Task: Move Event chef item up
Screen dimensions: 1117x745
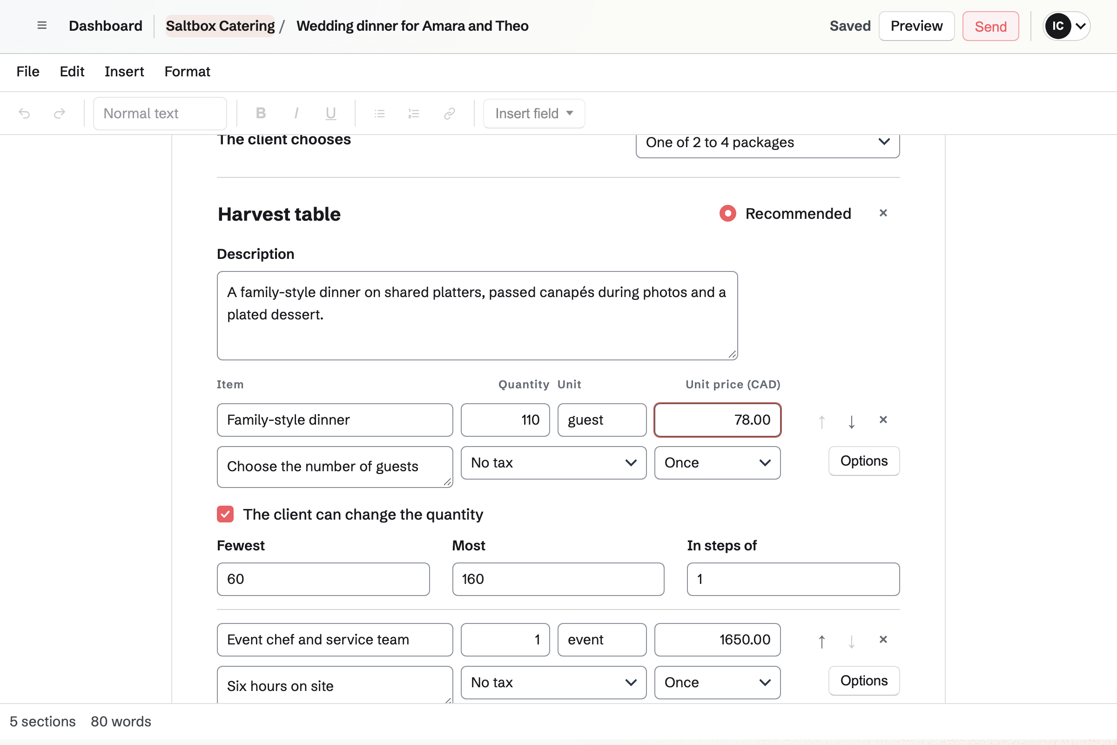Action: (821, 641)
